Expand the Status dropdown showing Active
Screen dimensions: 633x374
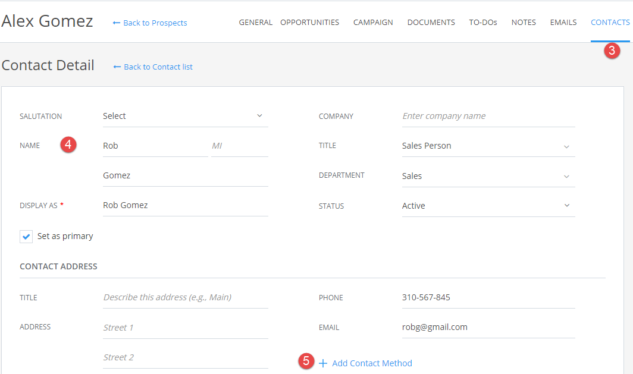488,206
